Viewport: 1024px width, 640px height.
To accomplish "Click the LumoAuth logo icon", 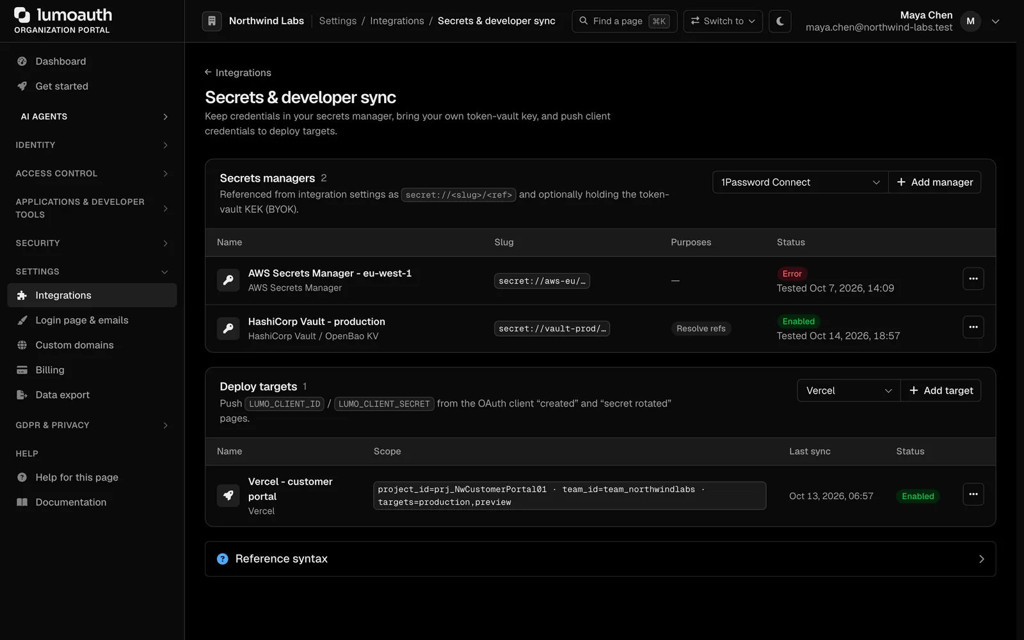I will tap(22, 15).
